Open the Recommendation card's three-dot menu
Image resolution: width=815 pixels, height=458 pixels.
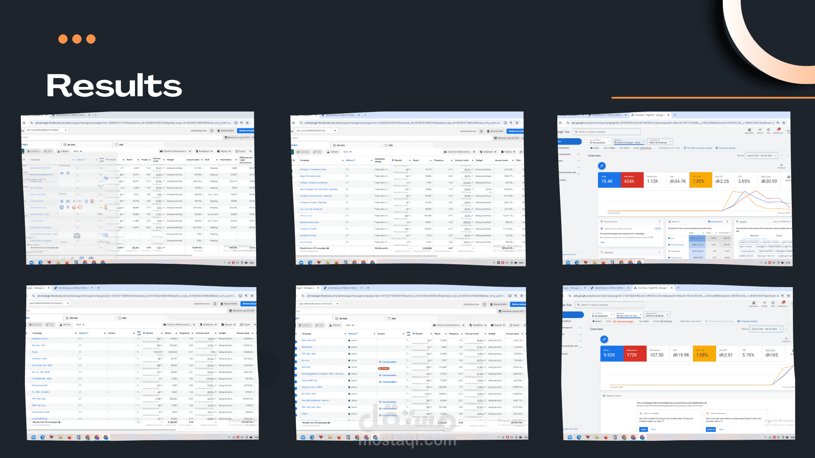(x=659, y=221)
